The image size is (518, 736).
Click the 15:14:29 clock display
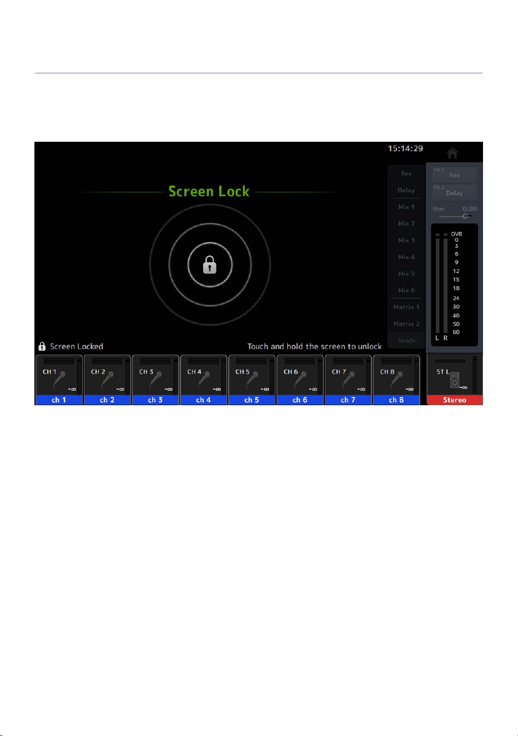coord(405,148)
